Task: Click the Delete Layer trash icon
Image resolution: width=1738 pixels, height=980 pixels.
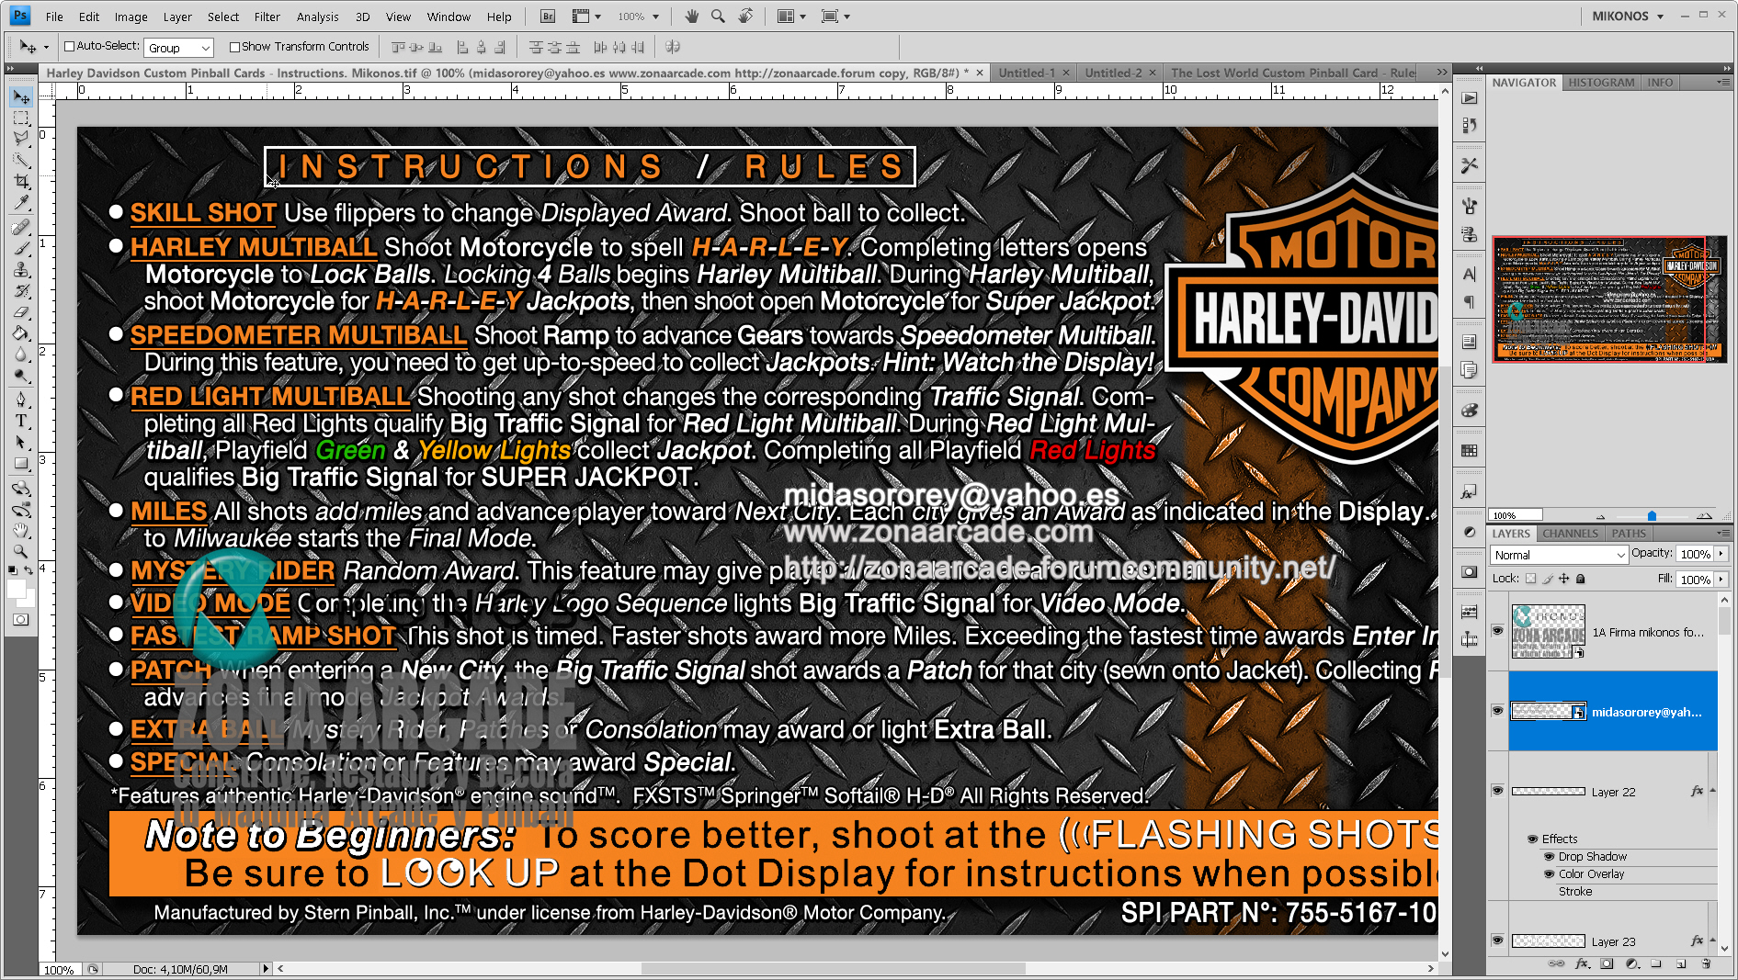Action: click(1707, 965)
